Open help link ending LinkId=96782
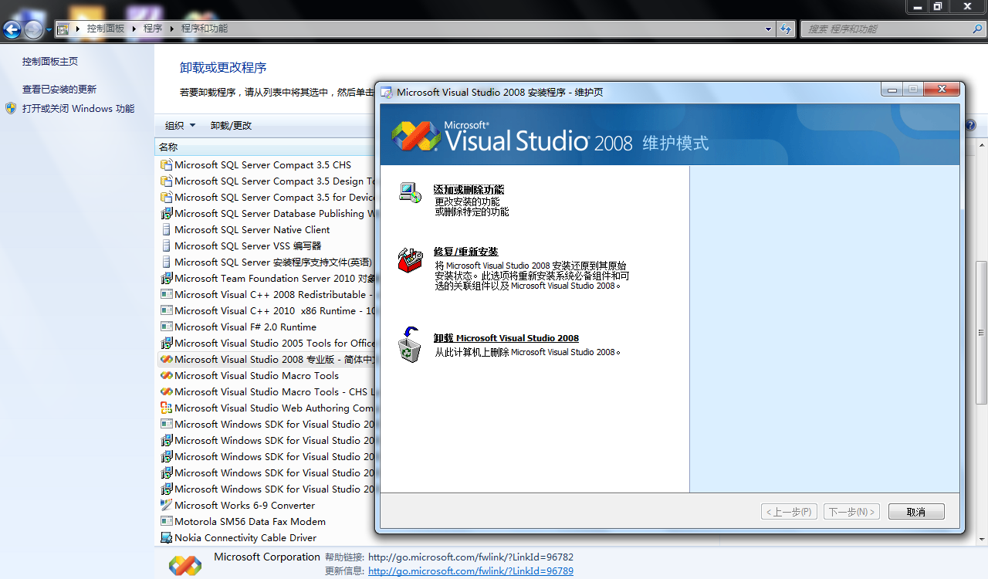The height and width of the screenshot is (579, 988). pos(471,557)
